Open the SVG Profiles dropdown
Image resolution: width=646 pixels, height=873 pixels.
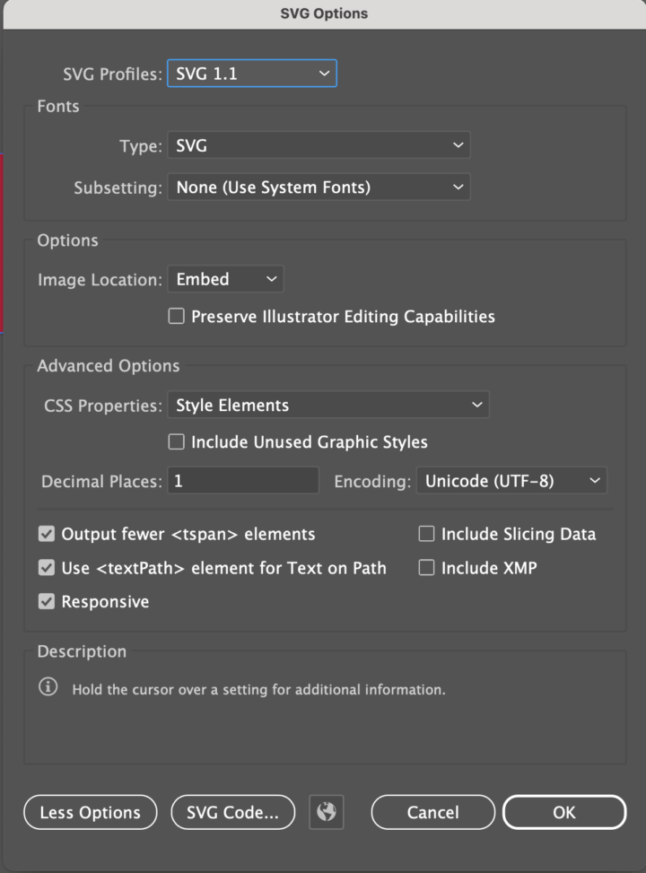tap(251, 74)
